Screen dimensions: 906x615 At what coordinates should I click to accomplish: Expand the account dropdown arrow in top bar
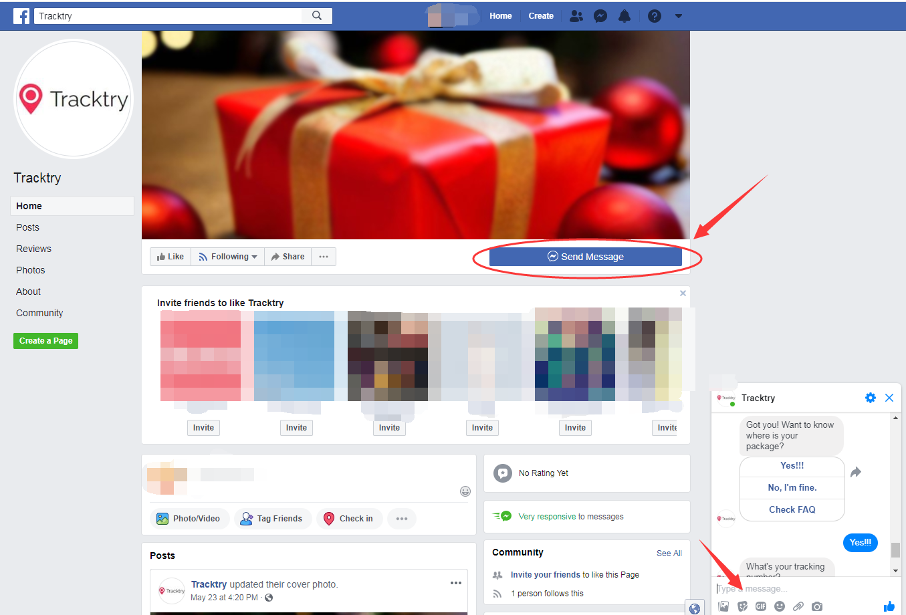point(679,16)
